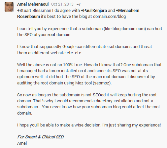Click the +1 count beside the date
Screen dimensions: 167x148
click(x=79, y=4)
